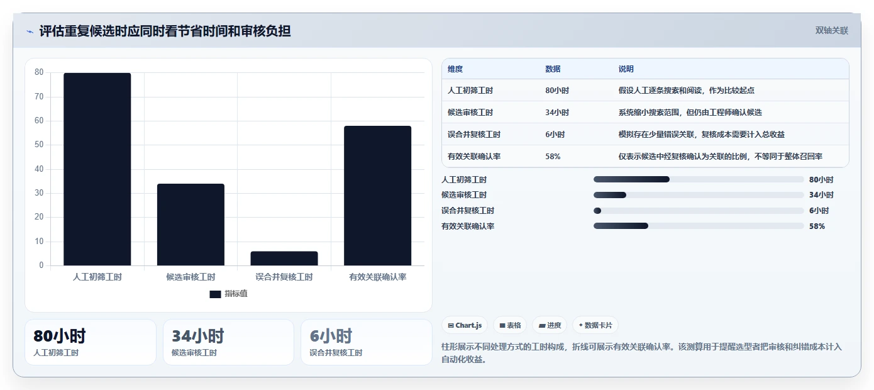Click the 有效关联确认率 bar in the chart
874x390 pixels.
pyautogui.click(x=377, y=196)
